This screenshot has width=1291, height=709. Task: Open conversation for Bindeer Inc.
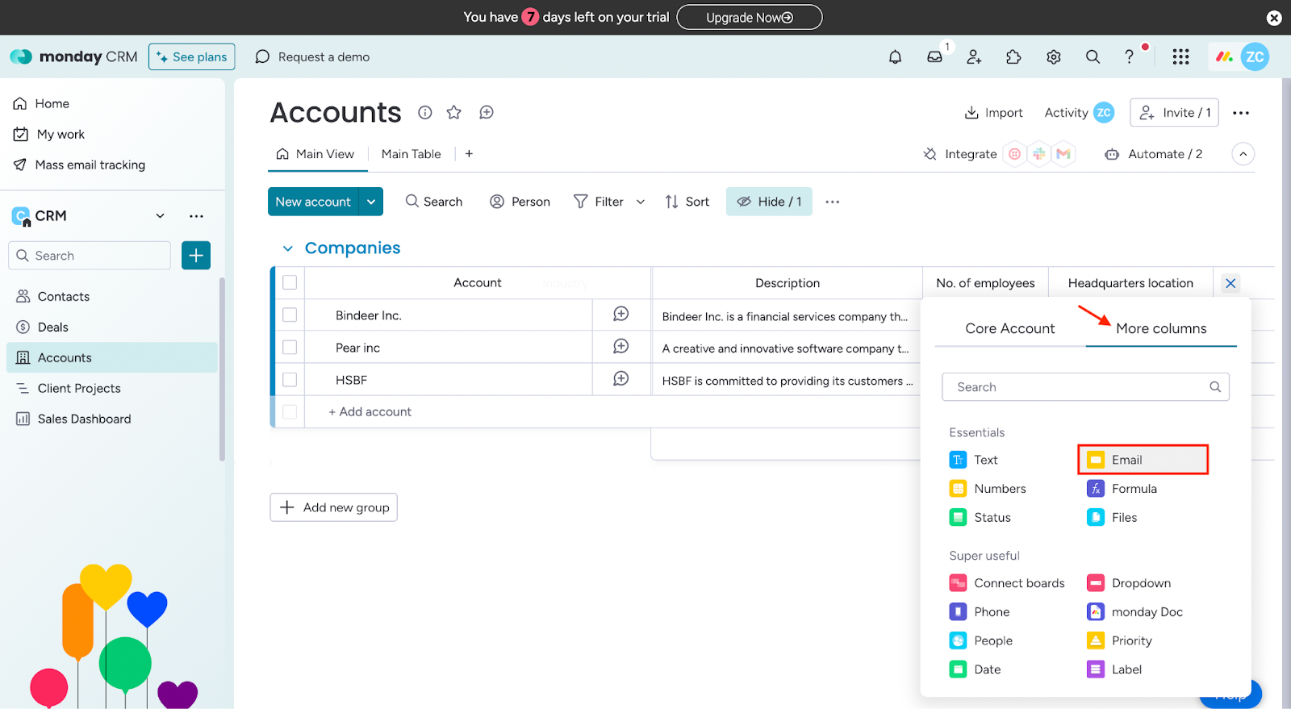[x=620, y=314]
